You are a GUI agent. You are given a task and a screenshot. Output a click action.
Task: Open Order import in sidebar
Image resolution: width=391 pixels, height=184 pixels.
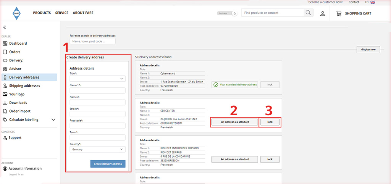pyautogui.click(x=20, y=111)
